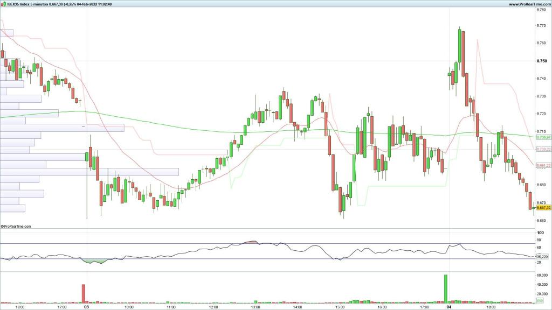Select the tall red volume spike bar
The width and height of the screenshot is (552, 310).
83,293
